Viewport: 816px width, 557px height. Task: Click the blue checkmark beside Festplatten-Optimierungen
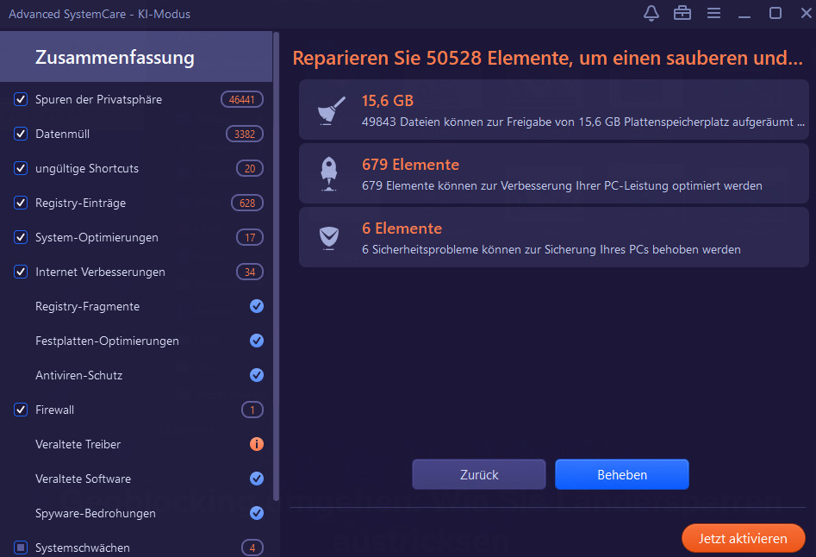(x=257, y=341)
